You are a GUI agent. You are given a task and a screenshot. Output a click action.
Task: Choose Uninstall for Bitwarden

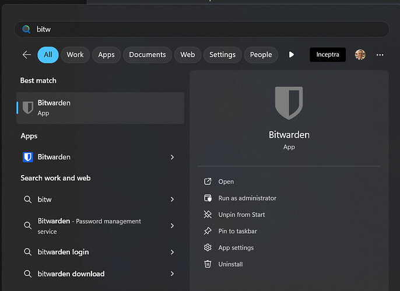pos(231,264)
